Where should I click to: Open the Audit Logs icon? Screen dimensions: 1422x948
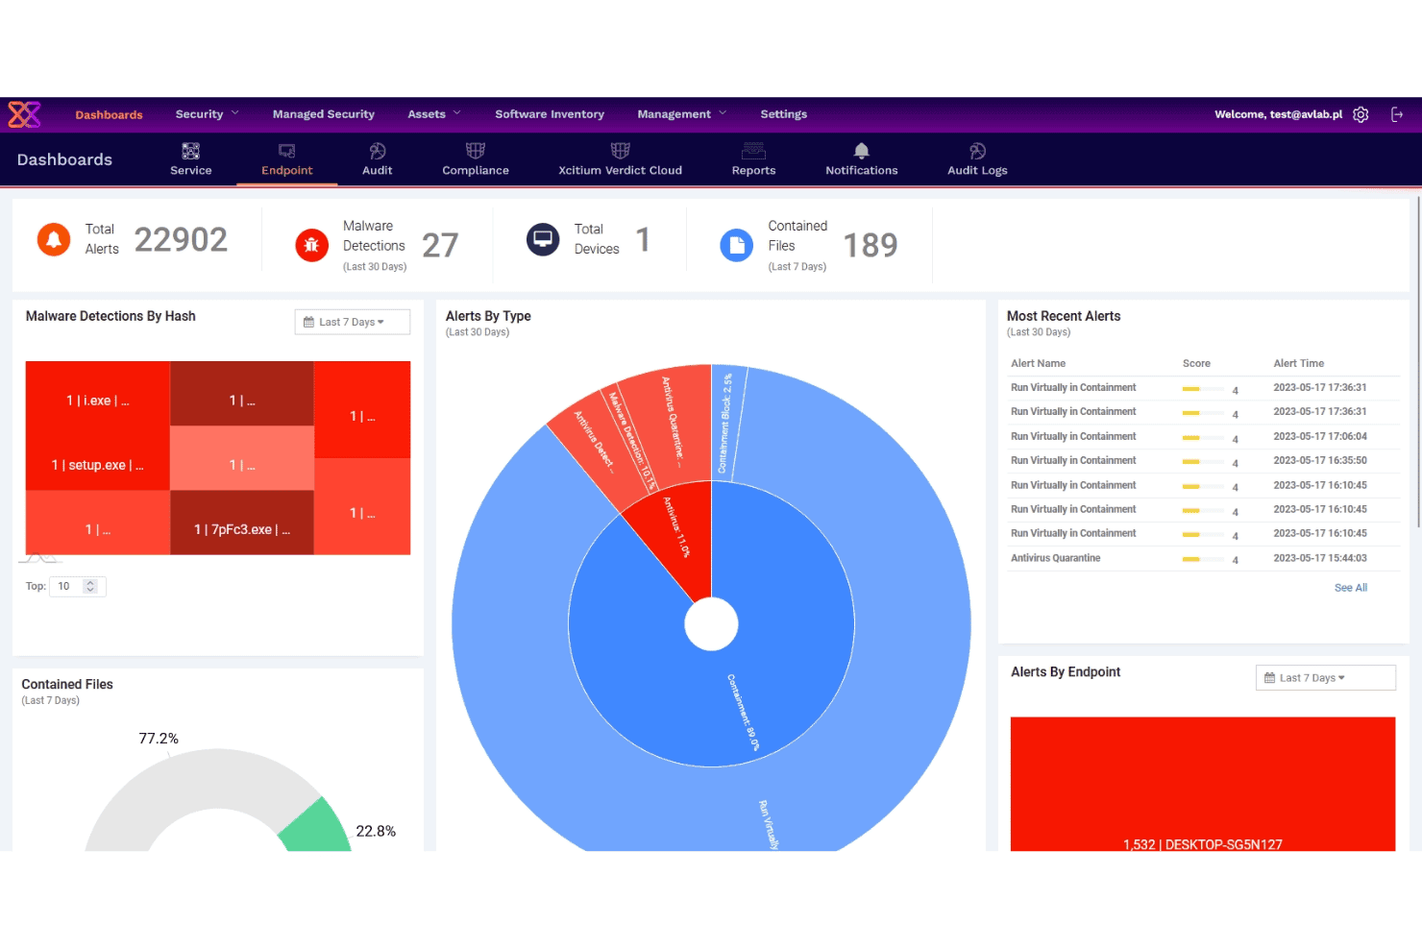click(x=977, y=151)
